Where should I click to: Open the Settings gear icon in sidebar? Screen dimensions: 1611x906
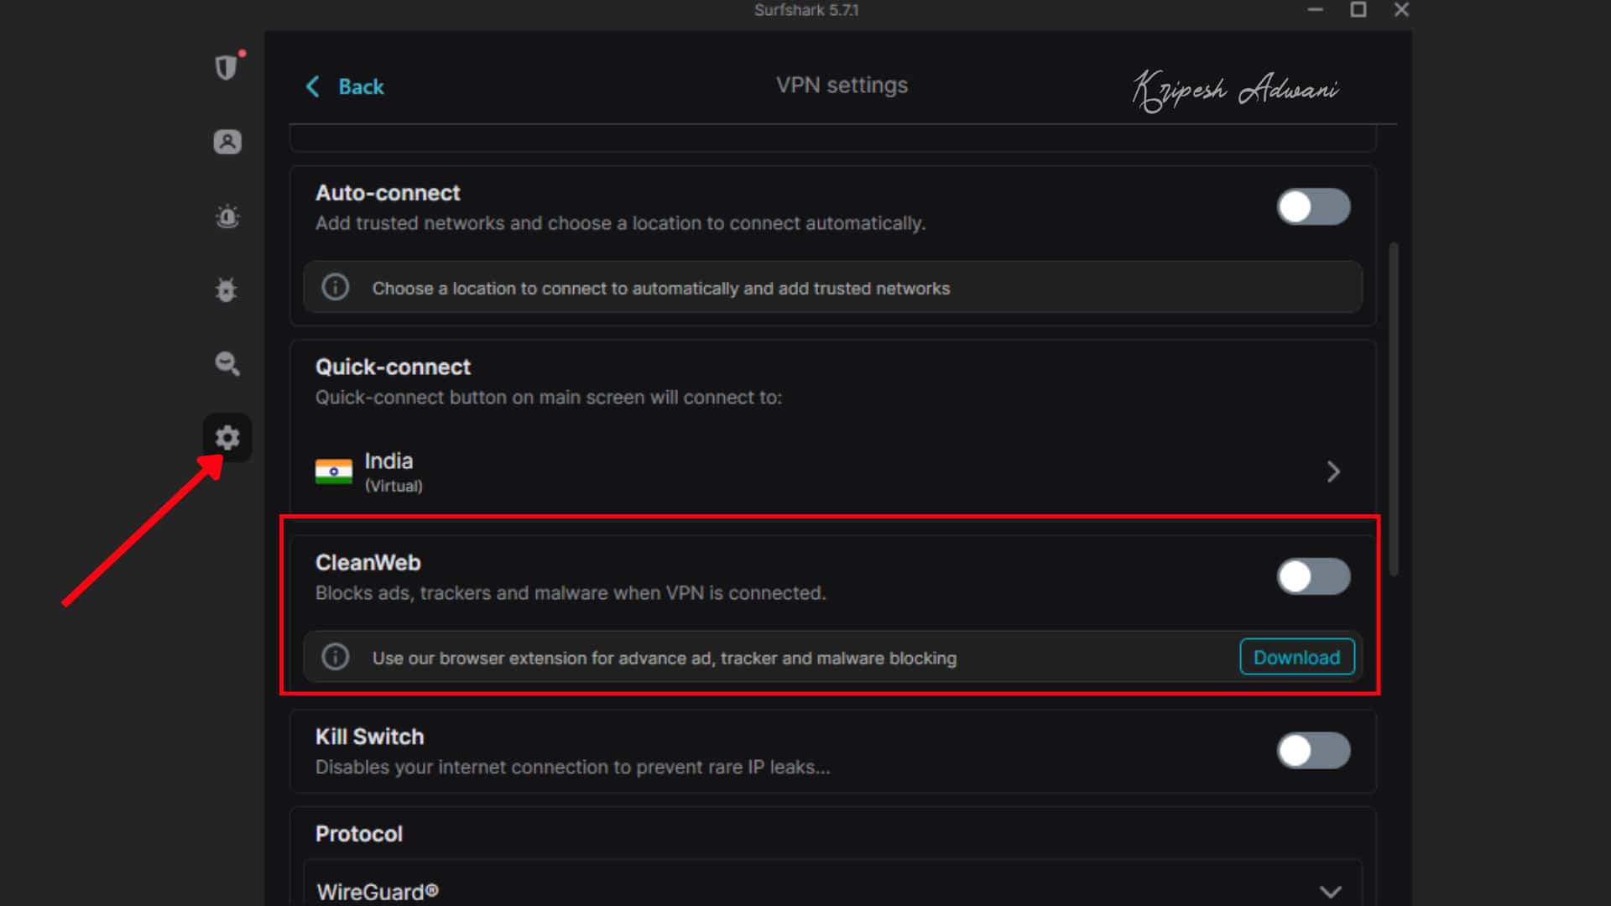227,437
